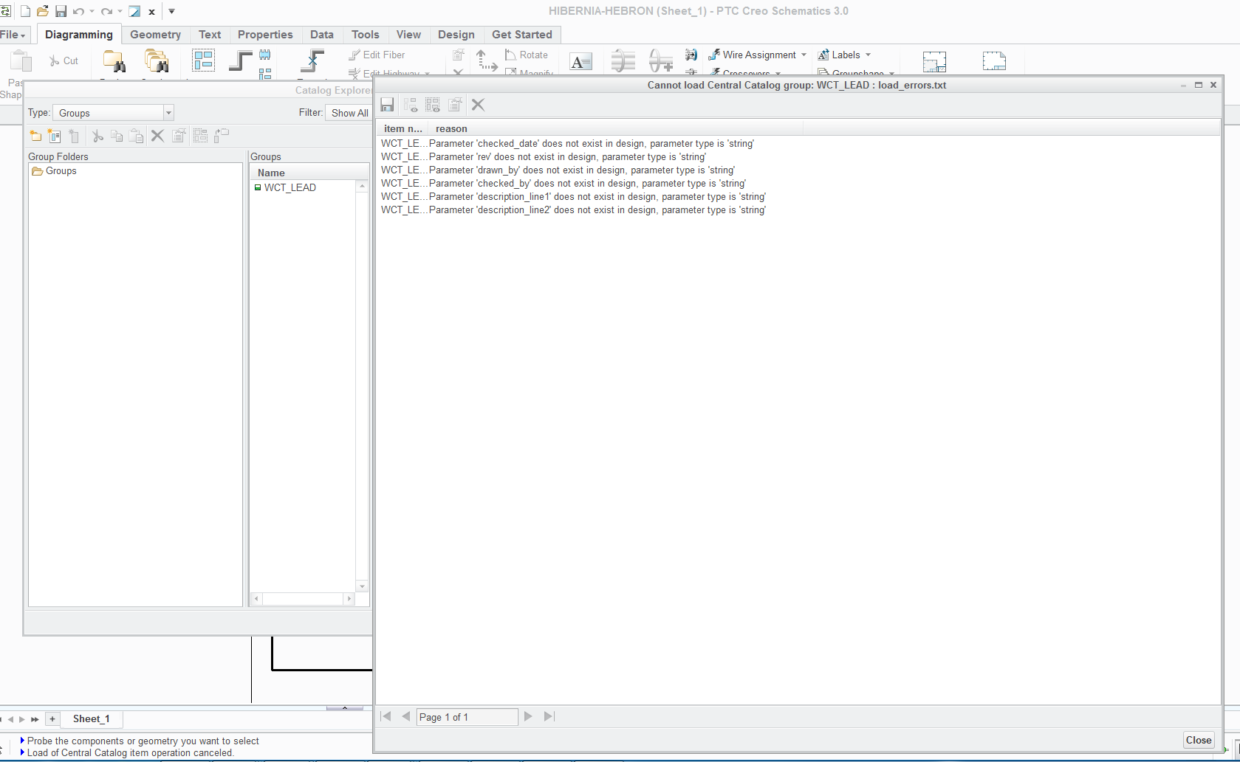Viewport: 1240px width, 762px height.
Task: Click the small x close-sheet icon in quick access bar
Action: click(151, 12)
